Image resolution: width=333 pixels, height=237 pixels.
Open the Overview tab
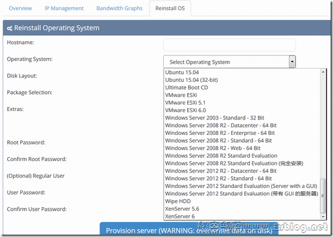tap(20, 8)
